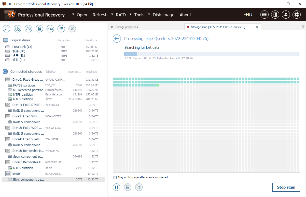
Task: Click the disk image copy icon
Action: pyautogui.click(x=28, y=29)
